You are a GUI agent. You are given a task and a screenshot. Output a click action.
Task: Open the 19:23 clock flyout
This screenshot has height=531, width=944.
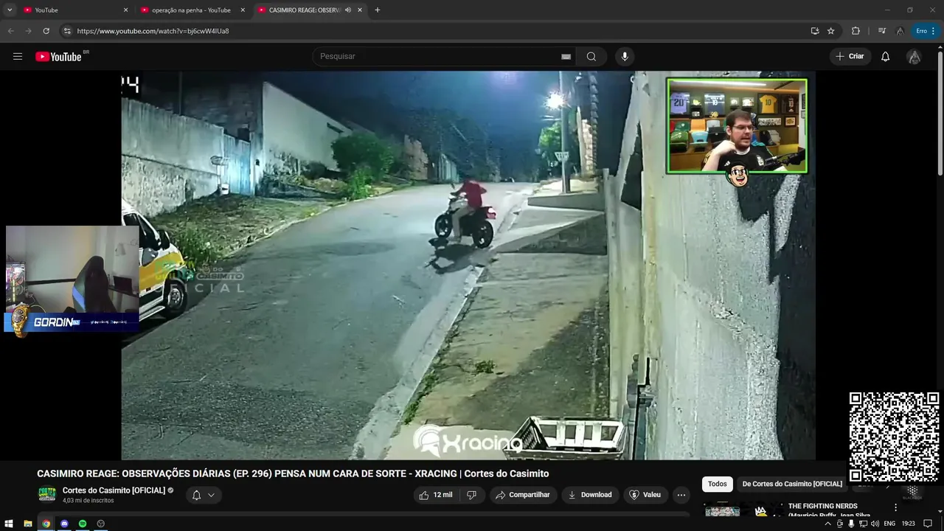(909, 524)
